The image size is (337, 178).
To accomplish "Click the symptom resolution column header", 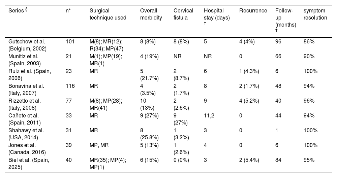I will pyautogui.click(x=315, y=14).
